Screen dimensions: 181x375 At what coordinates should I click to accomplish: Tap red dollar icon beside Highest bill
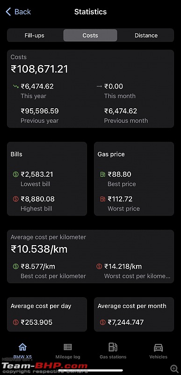click(16, 199)
